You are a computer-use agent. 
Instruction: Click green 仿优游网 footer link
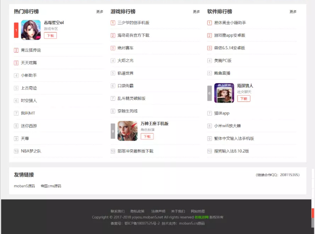[x=201, y=217]
